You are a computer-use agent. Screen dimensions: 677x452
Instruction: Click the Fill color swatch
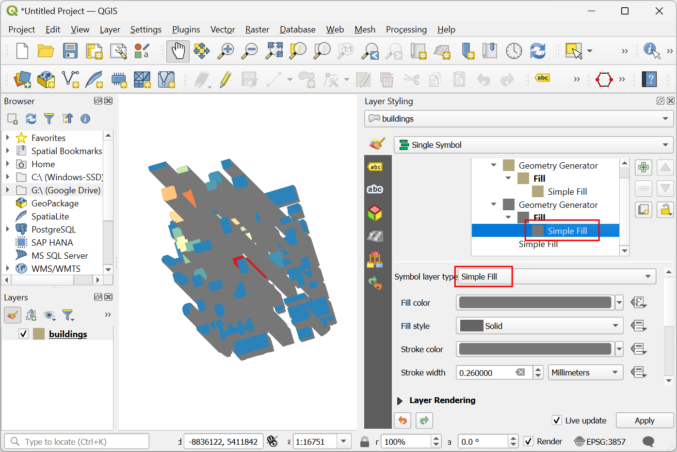point(535,303)
